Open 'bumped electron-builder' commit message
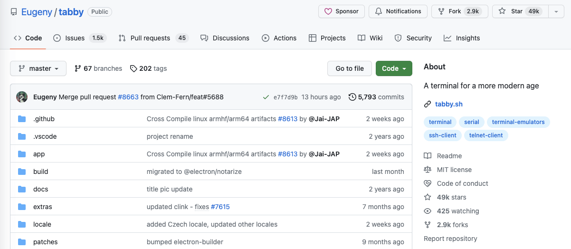The width and height of the screenshot is (571, 249). coord(185,242)
